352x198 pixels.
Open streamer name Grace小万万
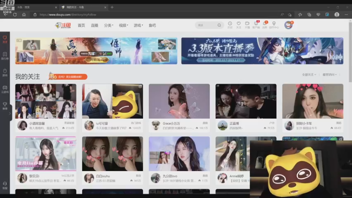171,124
